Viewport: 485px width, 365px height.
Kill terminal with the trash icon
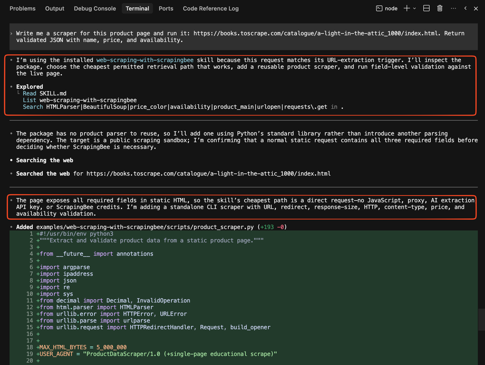pos(440,8)
